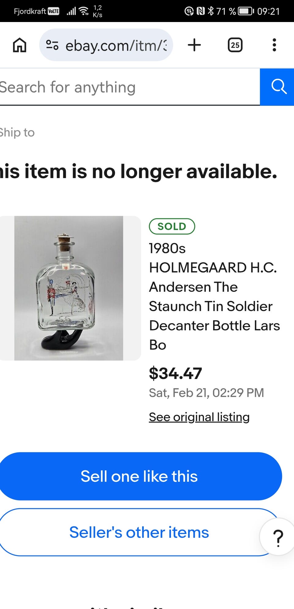Open site info icon in address bar

[x=52, y=45]
